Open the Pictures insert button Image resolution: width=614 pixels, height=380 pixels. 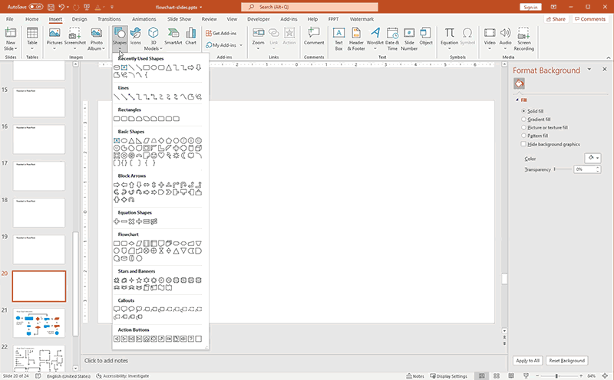coord(54,38)
